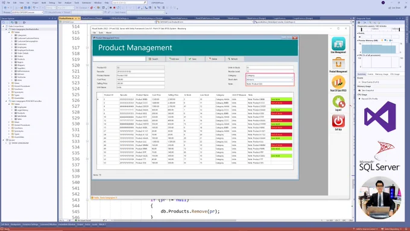410x231 pixels.
Task: Click the search text box beside Search button
Action: tap(119, 59)
